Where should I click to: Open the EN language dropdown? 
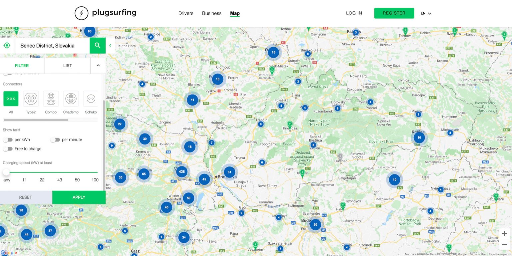point(426,13)
